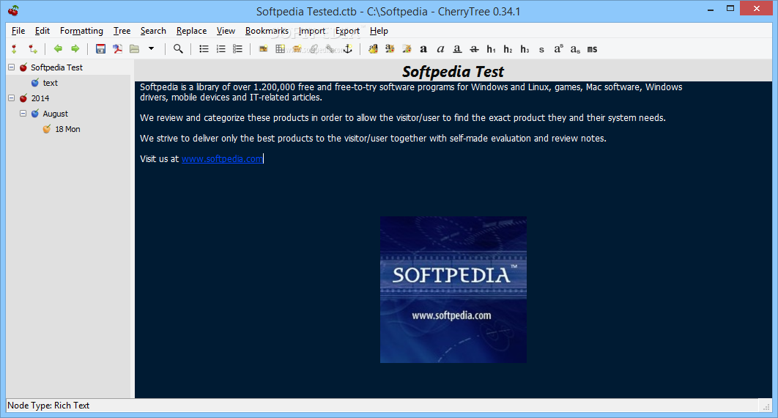This screenshot has width=778, height=418.
Task: Collapse the 2014 tree node
Action: coord(12,98)
